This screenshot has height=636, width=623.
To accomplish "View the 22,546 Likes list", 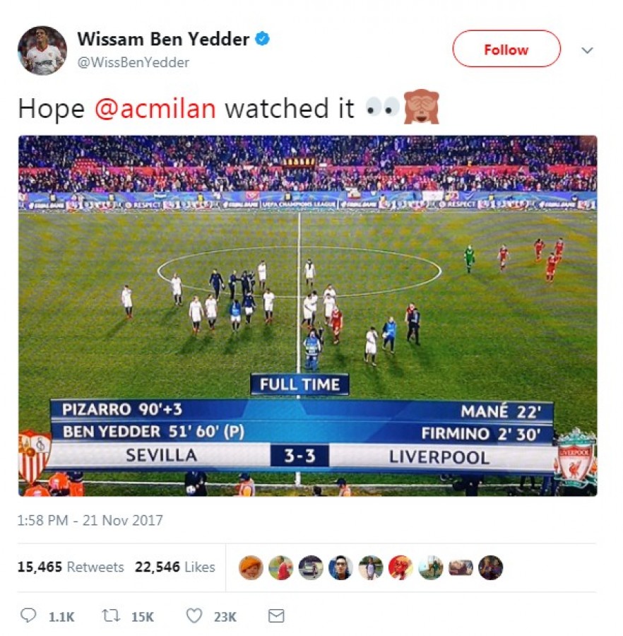I will pyautogui.click(x=174, y=567).
